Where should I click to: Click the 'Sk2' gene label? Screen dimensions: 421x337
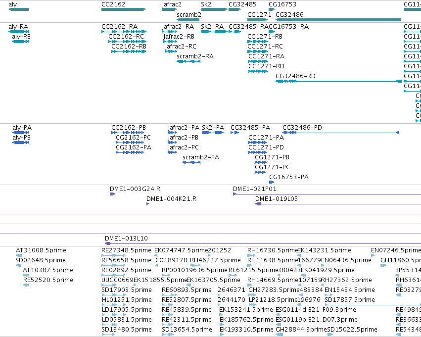point(206,4)
